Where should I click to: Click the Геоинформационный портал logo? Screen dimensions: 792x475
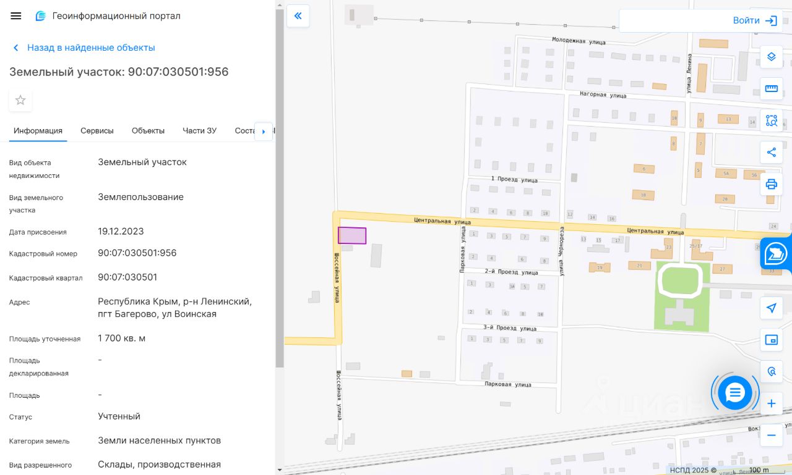pyautogui.click(x=108, y=16)
